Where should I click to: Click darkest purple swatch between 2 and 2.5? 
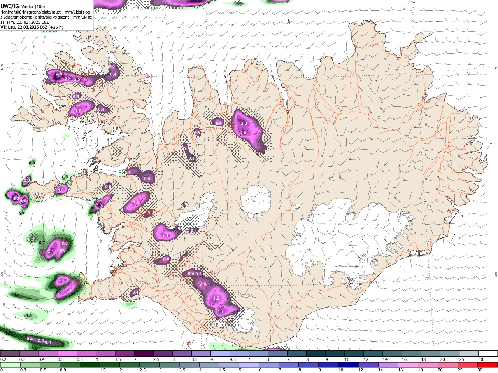pyautogui.click(x=143, y=354)
